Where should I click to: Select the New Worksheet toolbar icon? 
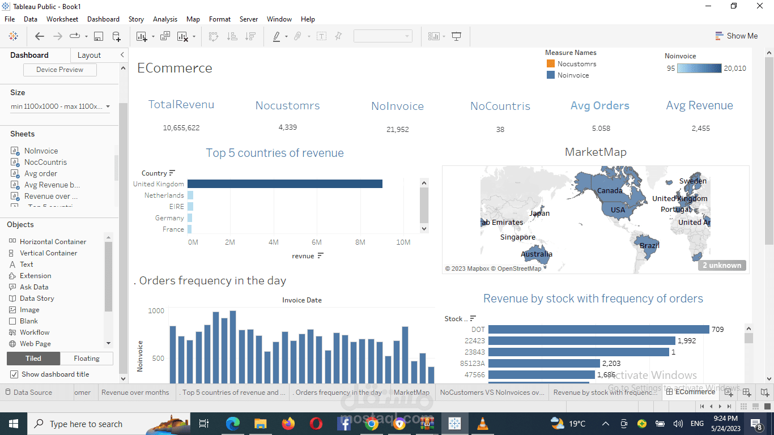pyautogui.click(x=141, y=36)
